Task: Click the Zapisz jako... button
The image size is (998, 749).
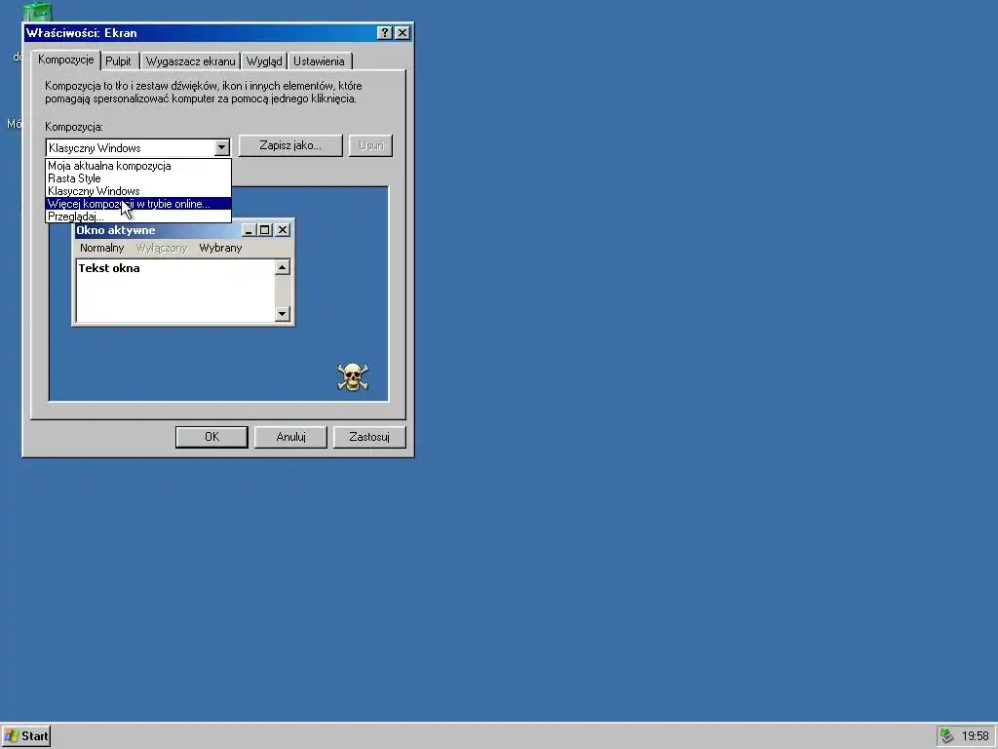Action: pyautogui.click(x=290, y=145)
